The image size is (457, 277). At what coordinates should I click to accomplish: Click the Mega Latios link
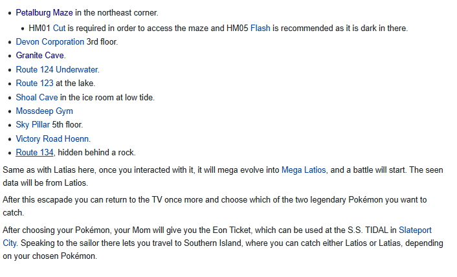(304, 170)
